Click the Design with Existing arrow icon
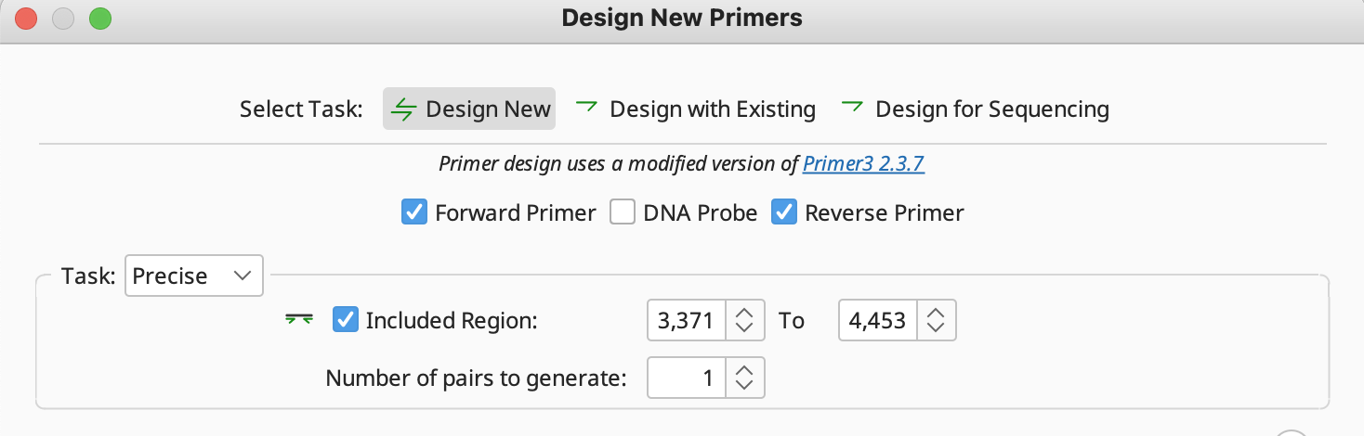 (x=585, y=106)
